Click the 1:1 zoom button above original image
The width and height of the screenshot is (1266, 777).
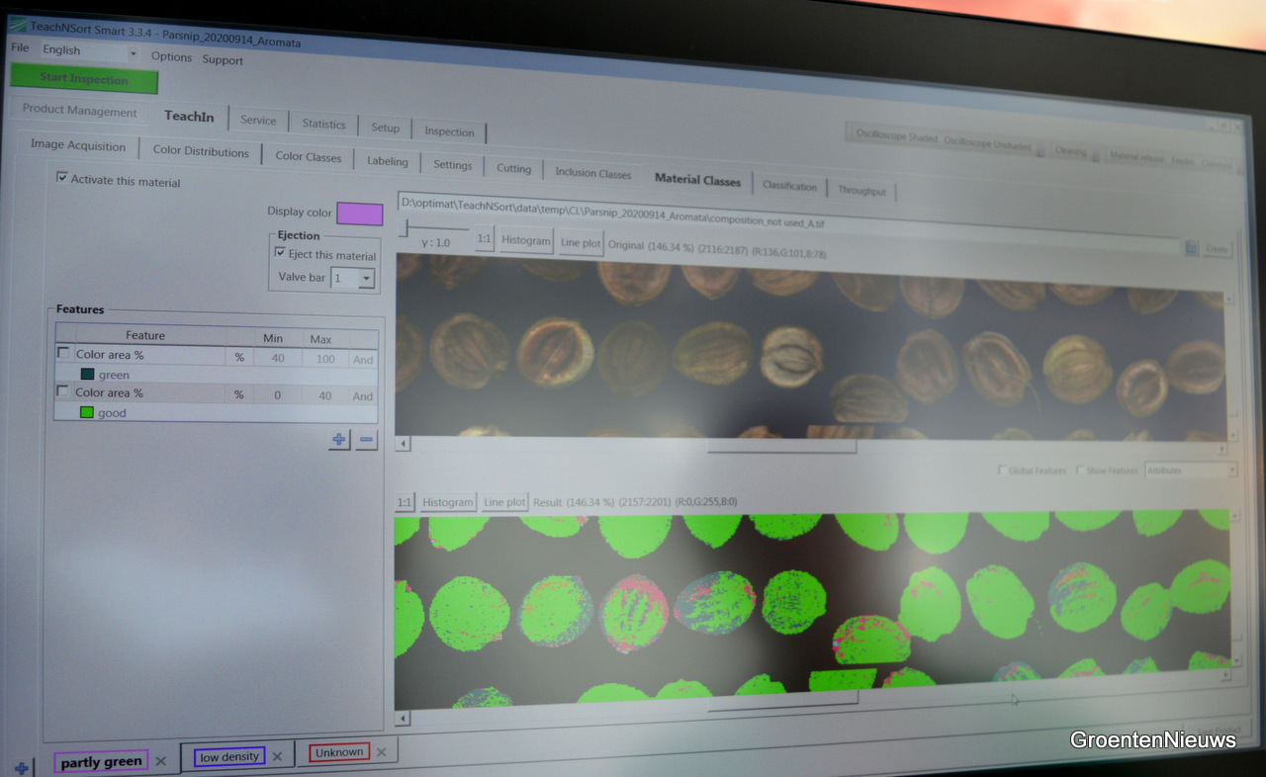pos(485,240)
